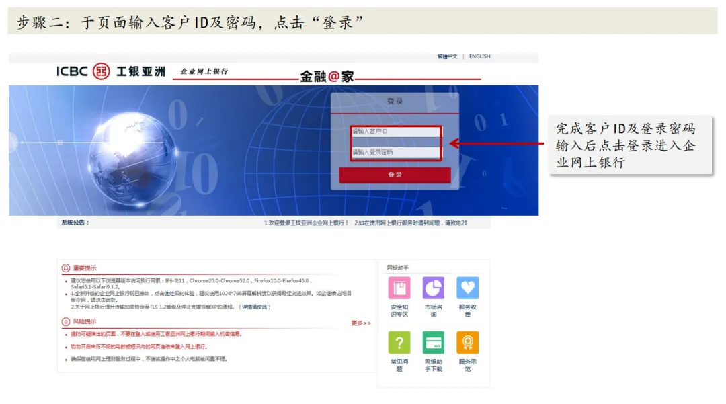Click the 系统公告 scrolling announcement text
This screenshot has height=404, width=726.
pos(365,223)
